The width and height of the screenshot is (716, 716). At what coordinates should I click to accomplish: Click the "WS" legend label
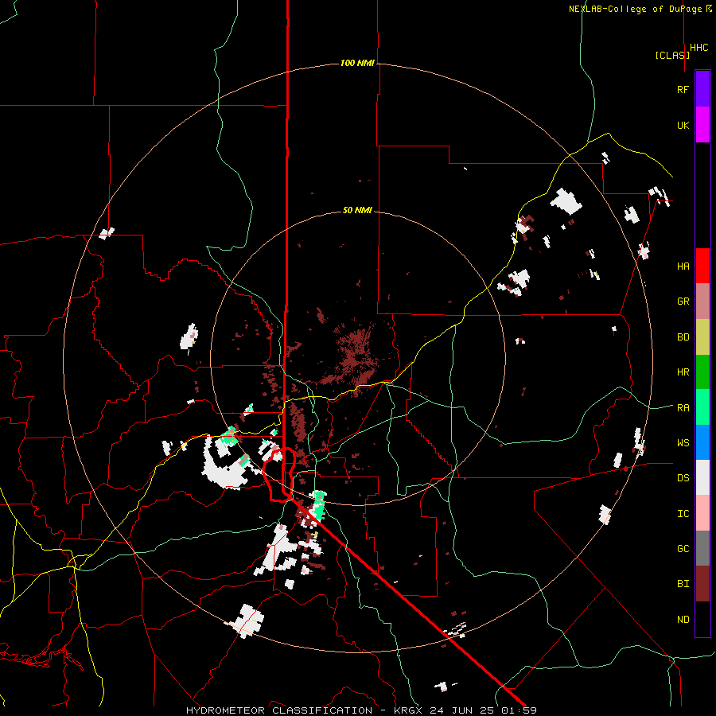pos(683,443)
